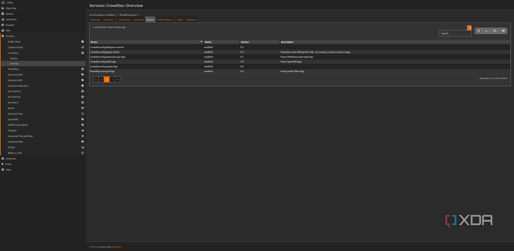Screen dimensions: 514x251
Task: Switch to the Bouncers tab
Action: coord(108,20)
